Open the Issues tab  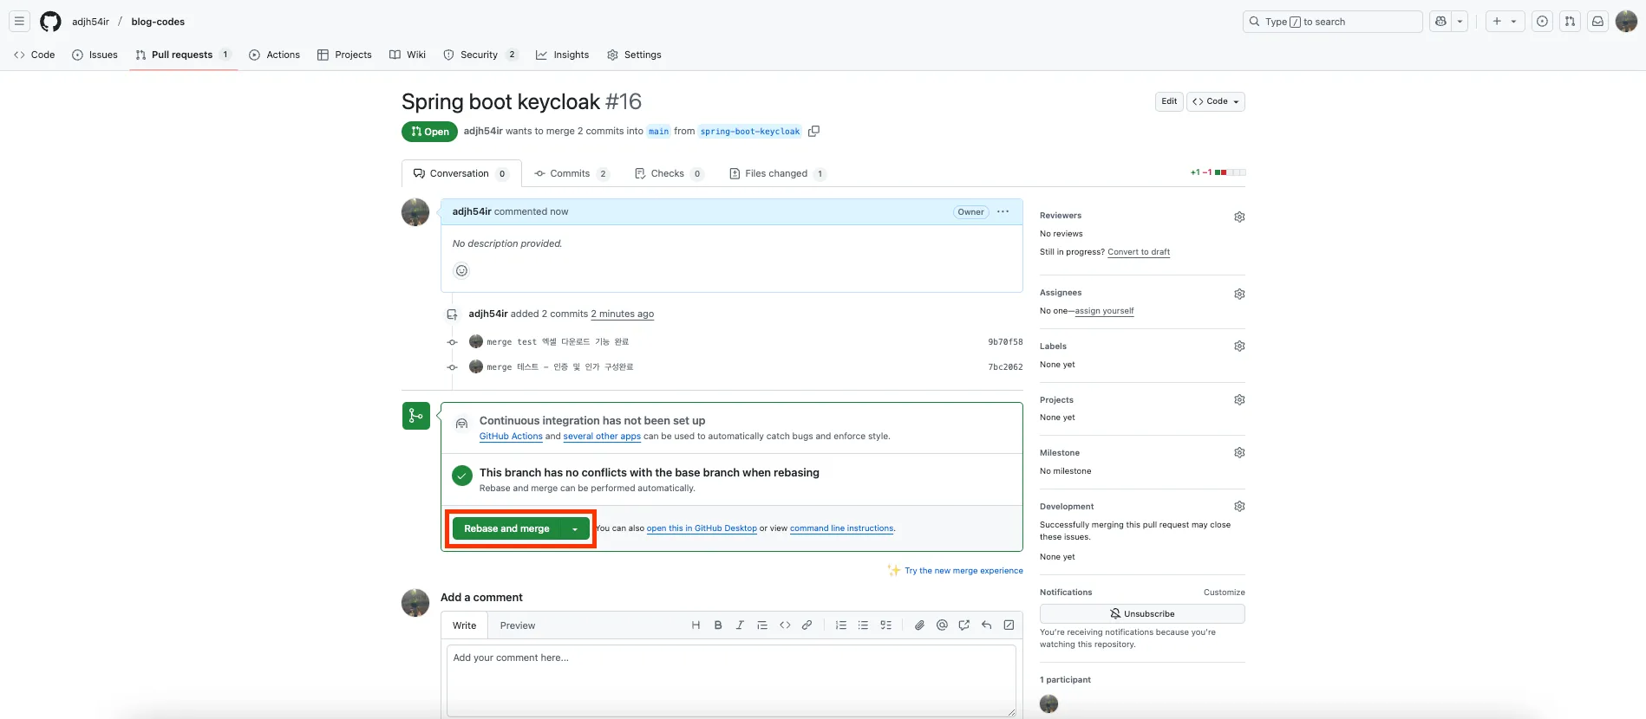[x=95, y=55]
